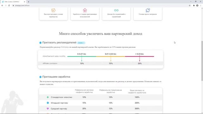Viewport: 203px width, 114px height.
Task: Click the page vertical scrollbar thumb
Action: pyautogui.click(x=202, y=61)
